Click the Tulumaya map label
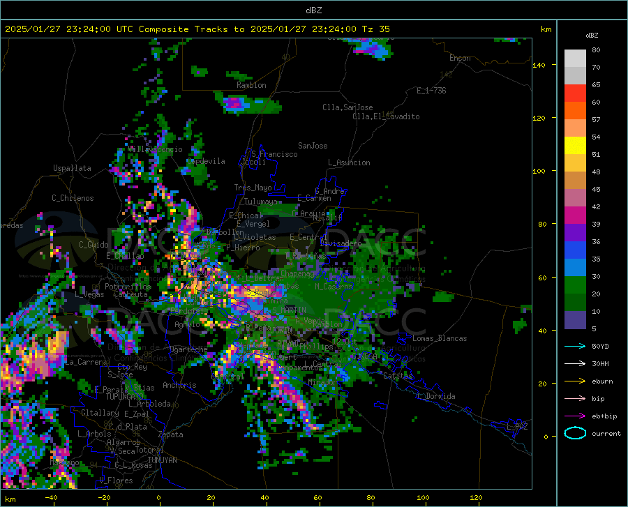The image size is (628, 507). pos(260,202)
